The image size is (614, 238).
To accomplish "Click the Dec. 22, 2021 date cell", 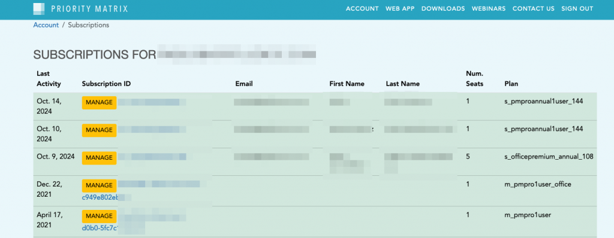I will coord(49,189).
